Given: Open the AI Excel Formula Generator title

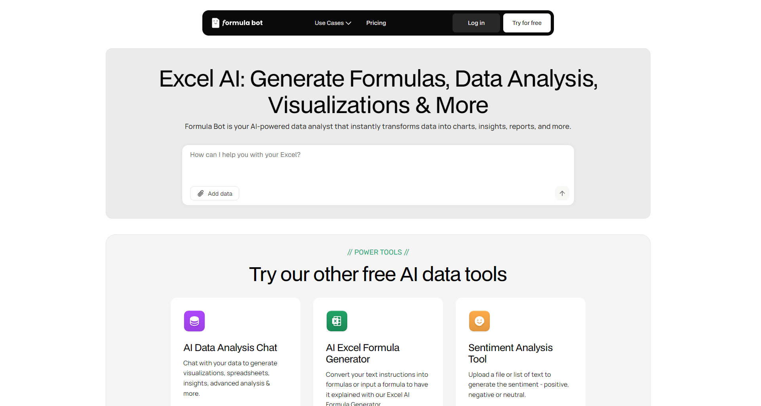Looking at the screenshot, I should 362,353.
